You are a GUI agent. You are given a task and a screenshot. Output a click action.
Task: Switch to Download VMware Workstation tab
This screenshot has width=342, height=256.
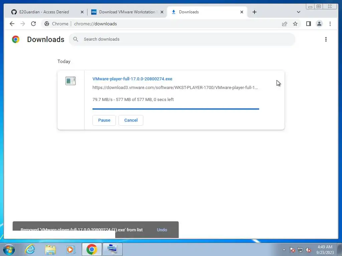click(127, 12)
